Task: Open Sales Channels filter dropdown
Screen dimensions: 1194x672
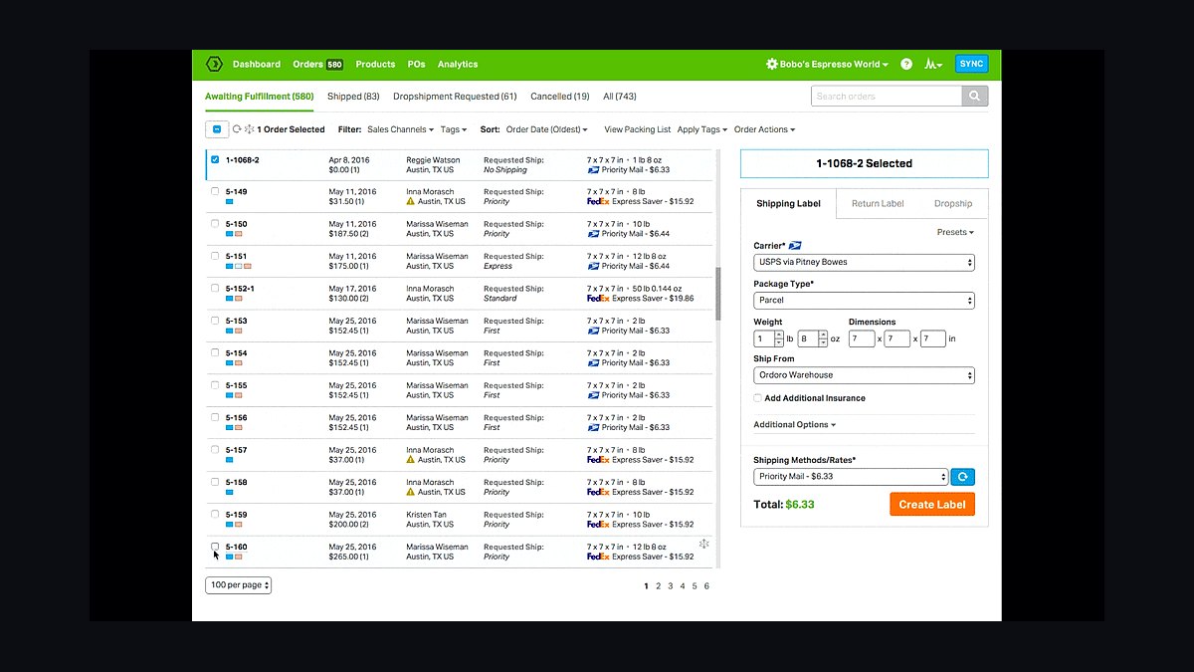Action: [400, 129]
